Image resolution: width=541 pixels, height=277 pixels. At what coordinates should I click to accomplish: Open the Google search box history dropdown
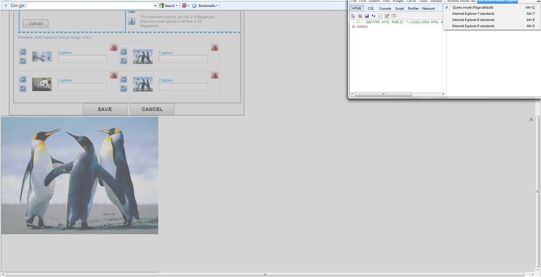(155, 6)
